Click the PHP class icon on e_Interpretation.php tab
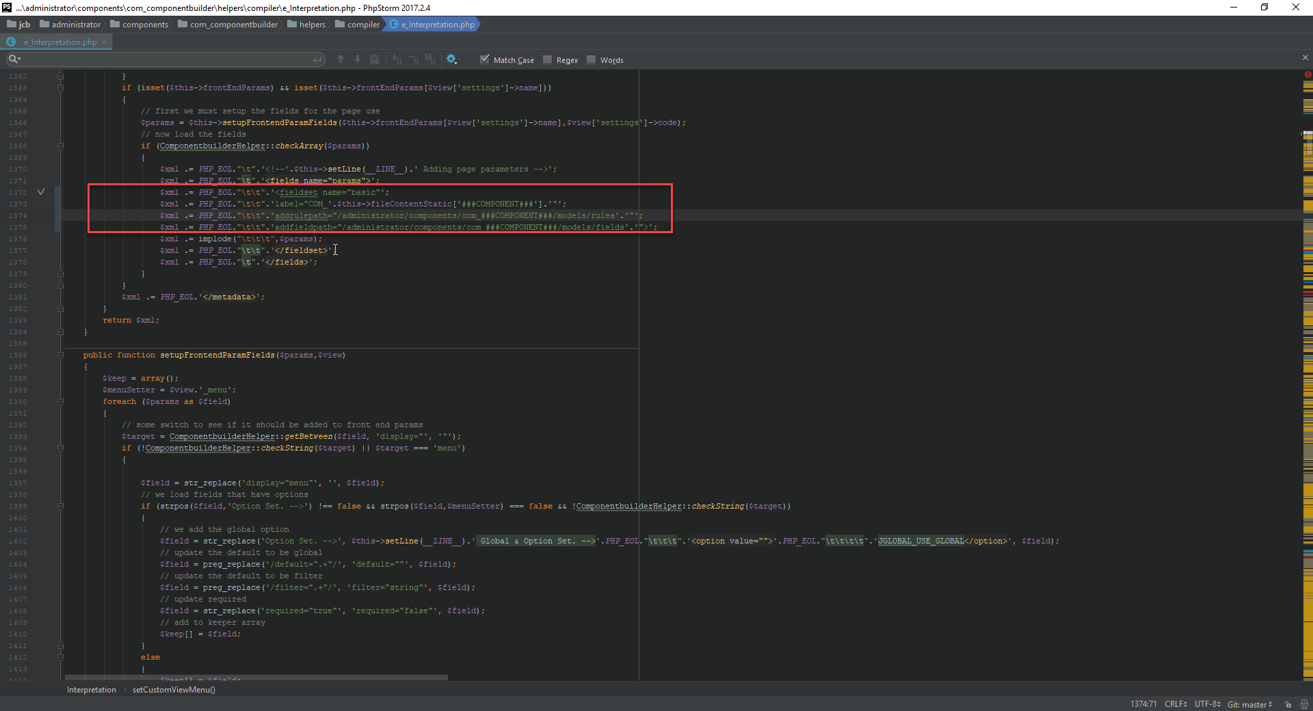Image resolution: width=1313 pixels, height=711 pixels. tap(11, 42)
